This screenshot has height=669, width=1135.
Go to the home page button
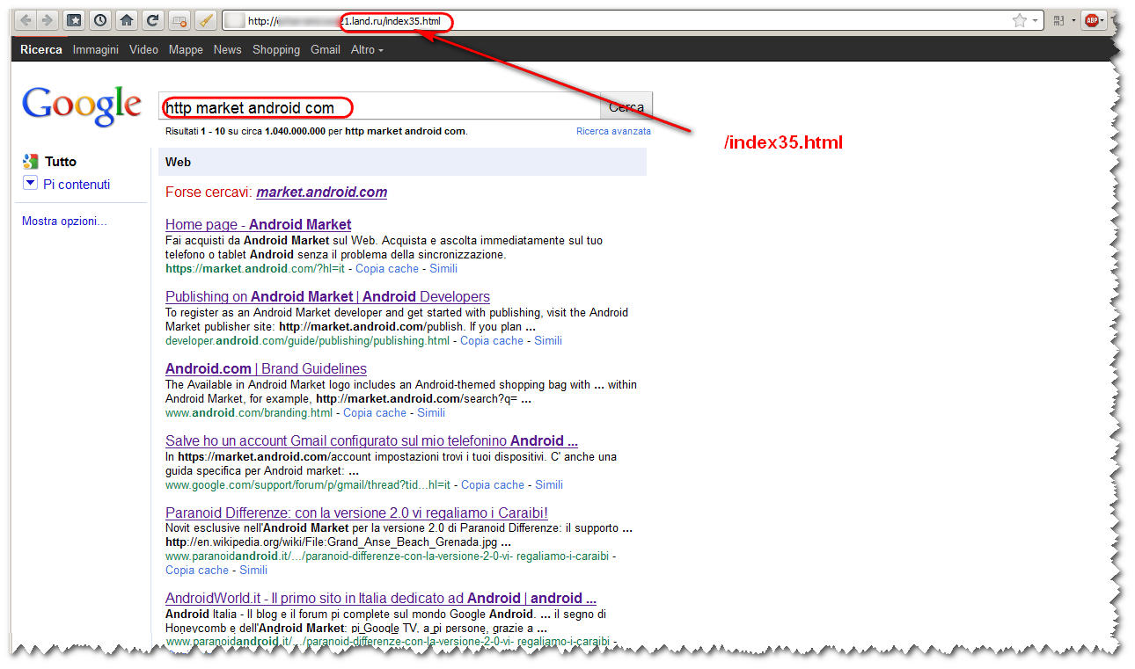coord(127,19)
